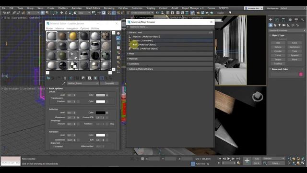Click Get Material icon in Material Editor

pyautogui.click(x=48, y=78)
